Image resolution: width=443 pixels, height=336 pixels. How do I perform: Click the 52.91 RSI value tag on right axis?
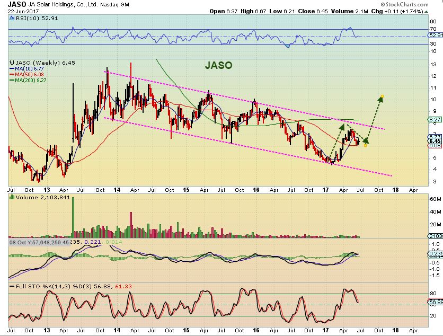436,36
